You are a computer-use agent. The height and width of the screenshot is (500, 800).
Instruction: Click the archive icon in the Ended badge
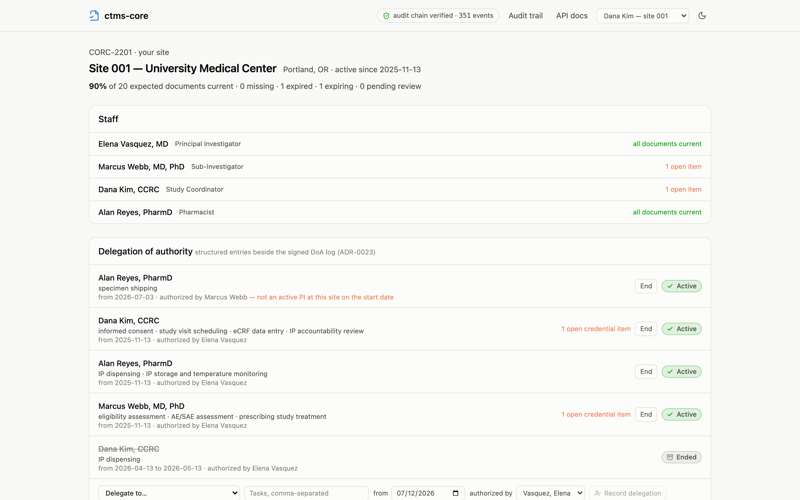coord(670,457)
